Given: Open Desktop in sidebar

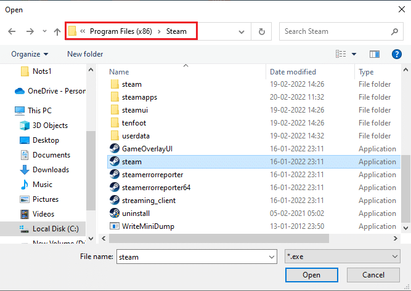Looking at the screenshot, I should (x=39, y=140).
